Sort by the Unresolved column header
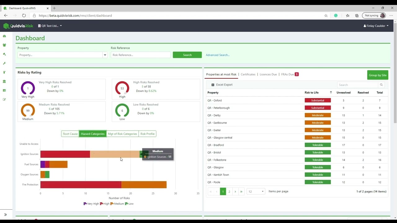The width and height of the screenshot is (397, 223). click(x=343, y=93)
